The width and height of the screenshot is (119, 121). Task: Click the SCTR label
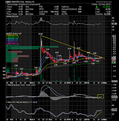point(64,14)
